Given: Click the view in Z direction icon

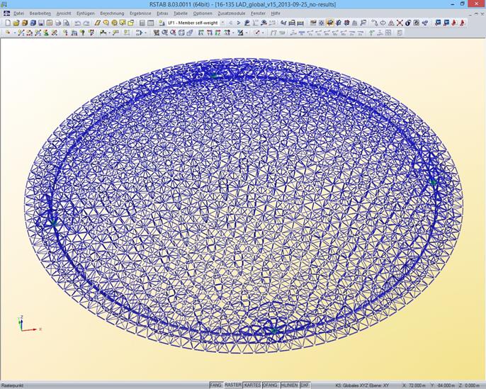Looking at the screenshot, I should [217, 33].
